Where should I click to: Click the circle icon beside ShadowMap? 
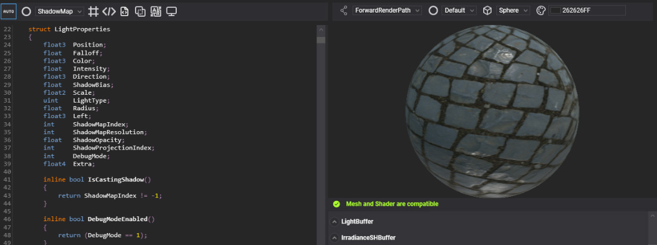(26, 11)
